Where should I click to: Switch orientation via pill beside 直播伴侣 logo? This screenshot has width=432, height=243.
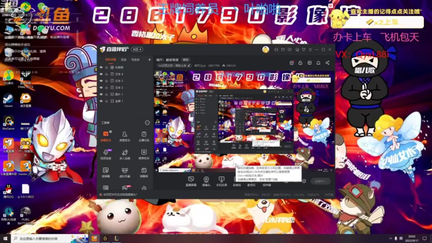click(137, 50)
